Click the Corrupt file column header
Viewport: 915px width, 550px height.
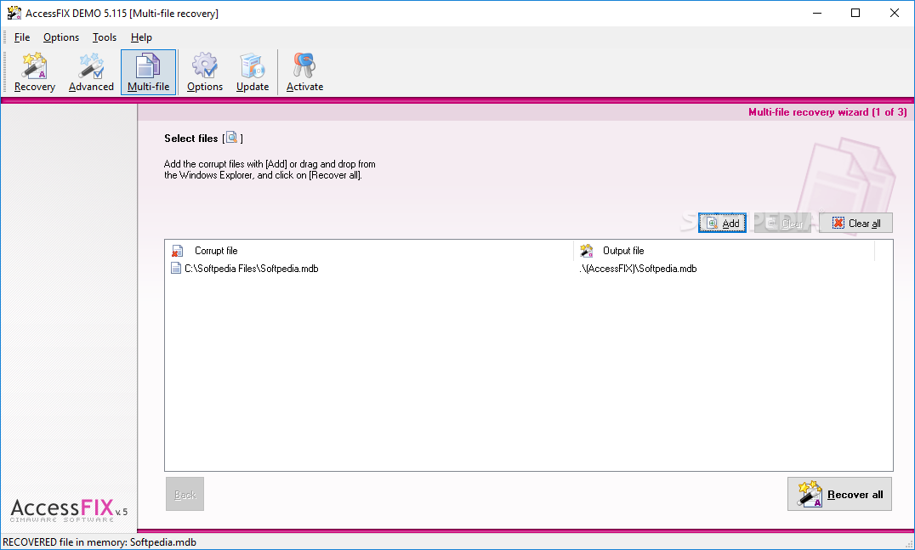pyautogui.click(x=369, y=251)
